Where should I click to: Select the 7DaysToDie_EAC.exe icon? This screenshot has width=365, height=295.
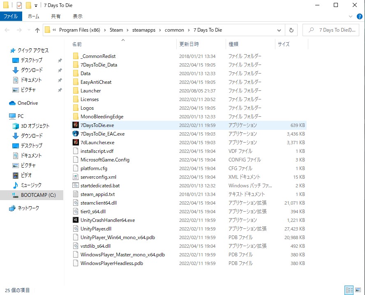click(75, 134)
